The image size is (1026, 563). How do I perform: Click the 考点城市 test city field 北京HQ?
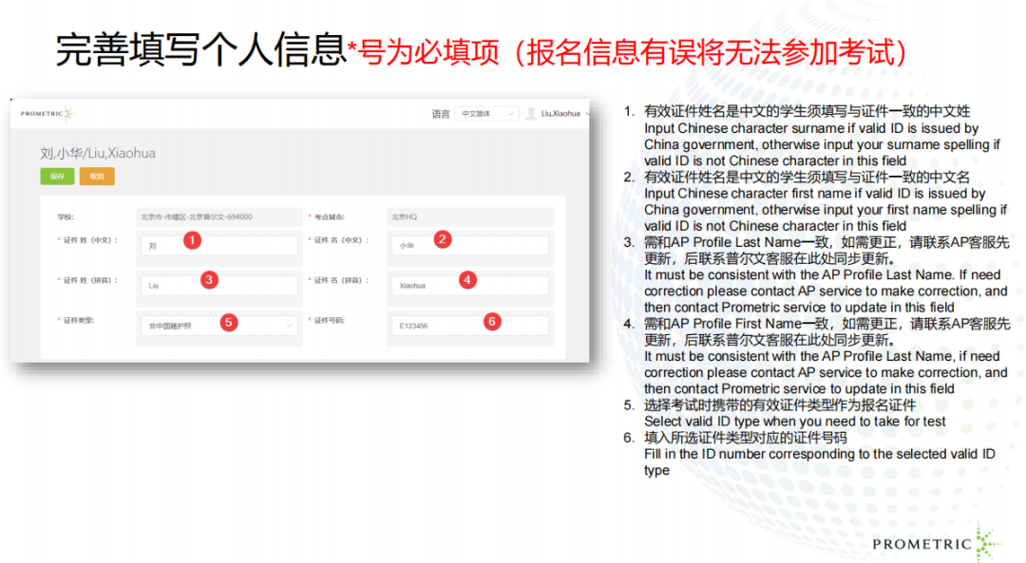coord(467,216)
